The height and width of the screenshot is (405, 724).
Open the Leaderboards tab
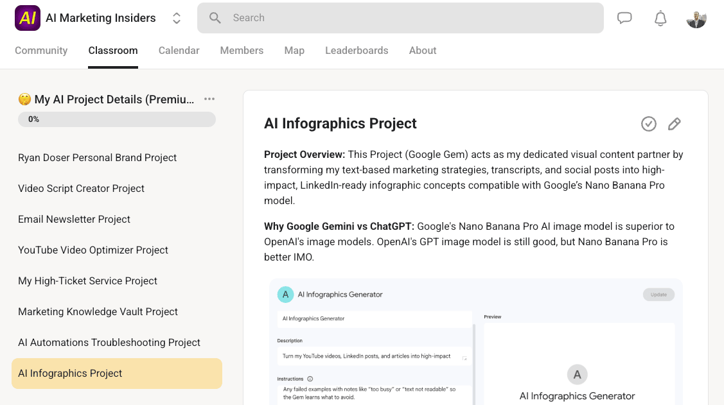pyautogui.click(x=357, y=51)
